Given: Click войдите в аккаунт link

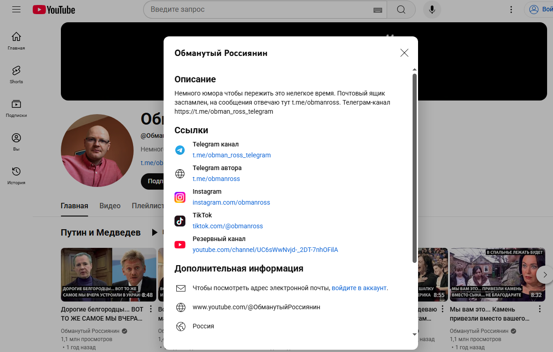Looking at the screenshot, I should (359, 288).
